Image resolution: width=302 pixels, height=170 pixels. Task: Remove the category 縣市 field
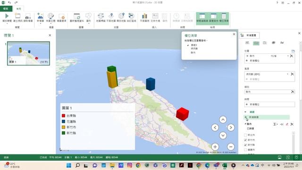(293, 92)
